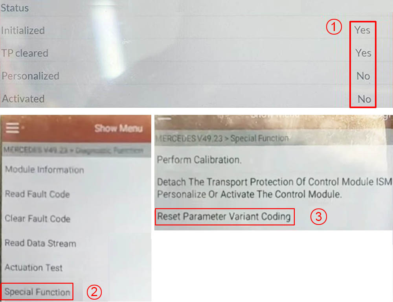Image resolution: width=393 pixels, height=302 pixels.
Task: Click the Show Menu button
Action: tap(119, 129)
